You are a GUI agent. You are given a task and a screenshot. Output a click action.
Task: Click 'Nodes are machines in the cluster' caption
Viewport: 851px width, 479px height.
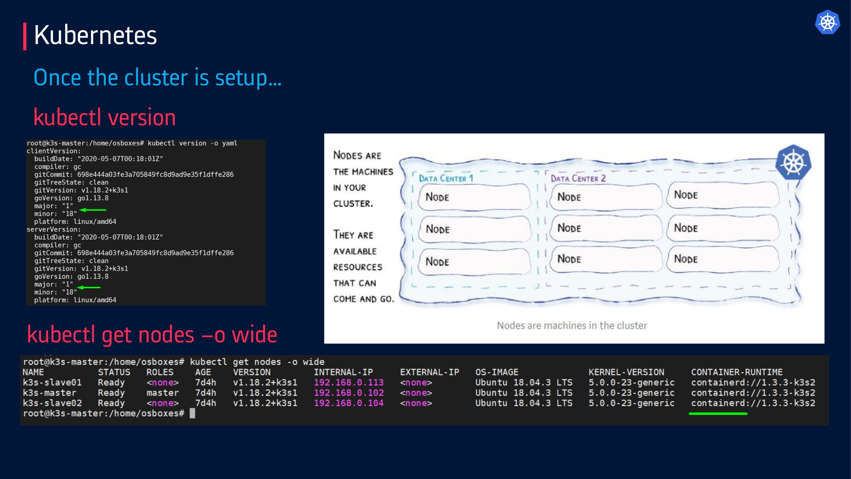tap(572, 326)
